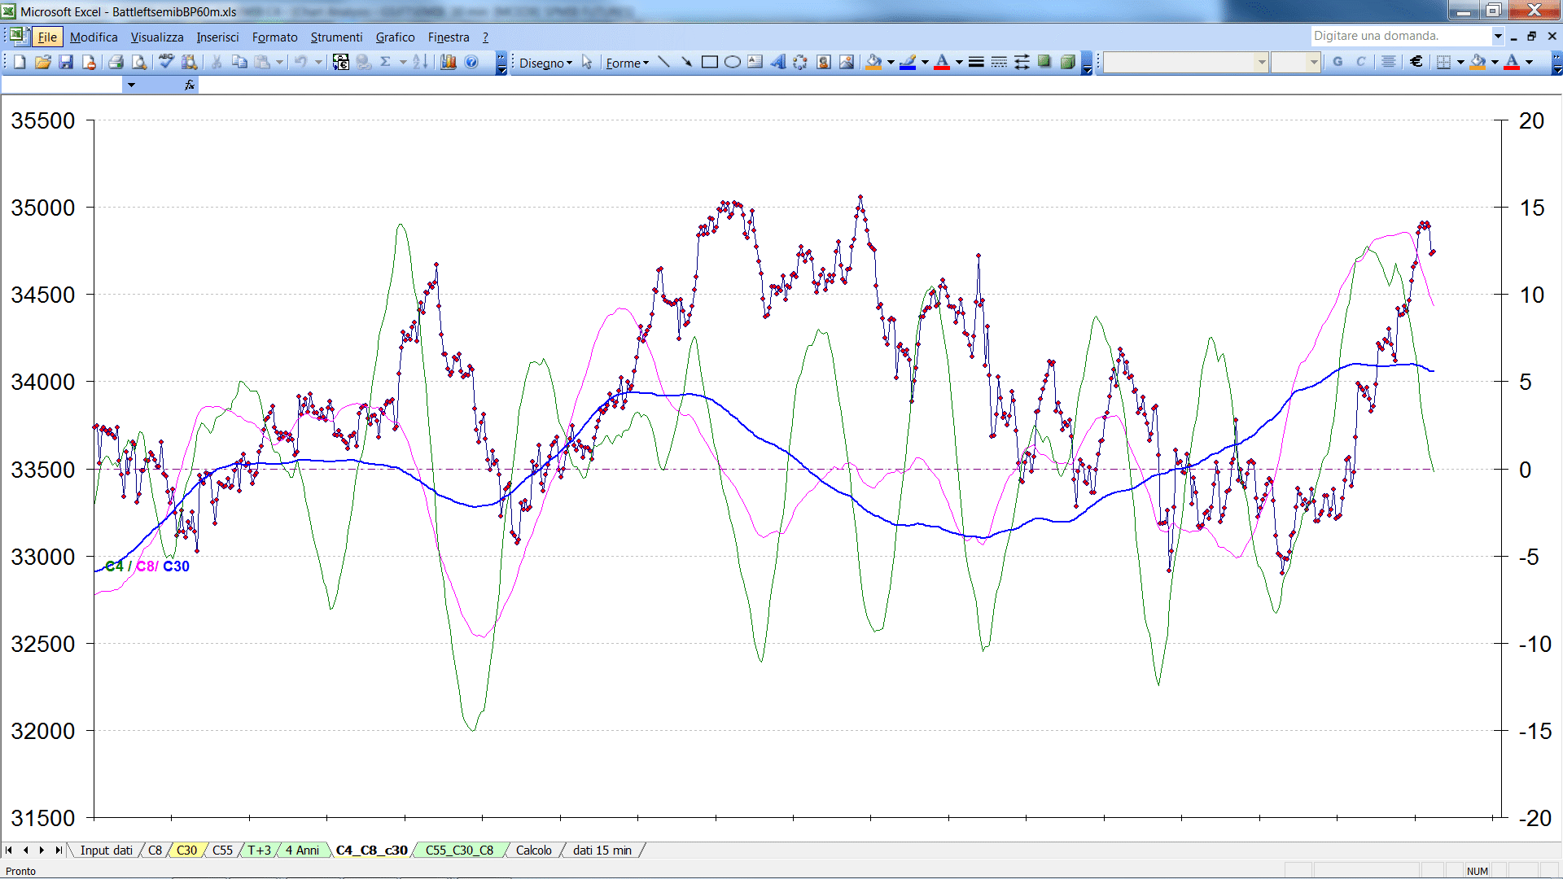Insert a text box

755,62
